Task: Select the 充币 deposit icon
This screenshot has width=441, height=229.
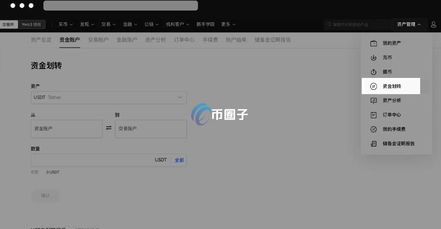Action: (373, 57)
